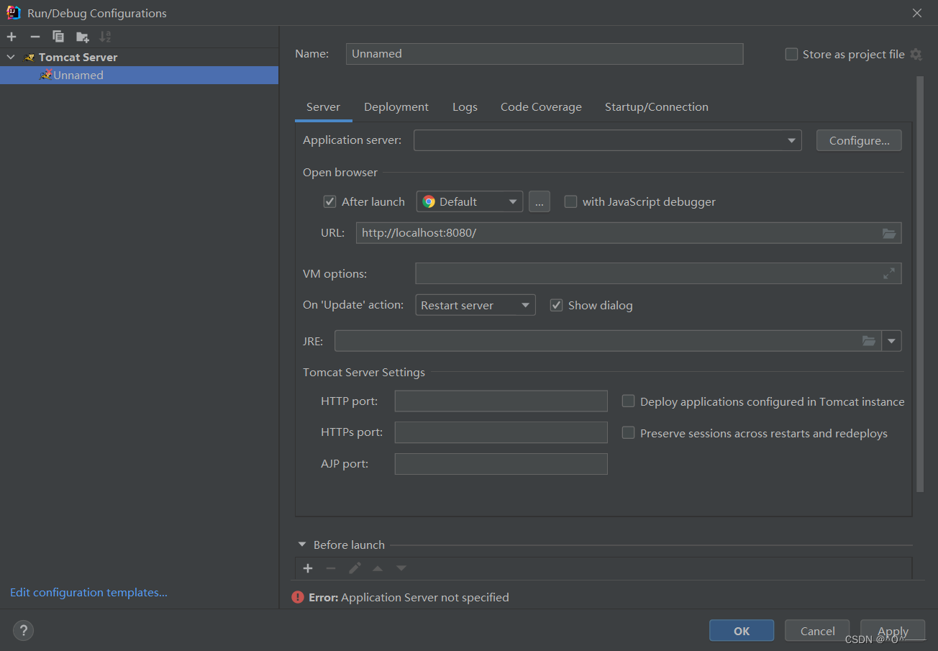Switch to Logs tab
938x651 pixels.
[x=465, y=106]
